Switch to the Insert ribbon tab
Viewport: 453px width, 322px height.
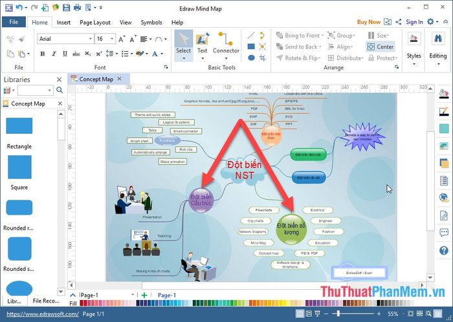(63, 23)
